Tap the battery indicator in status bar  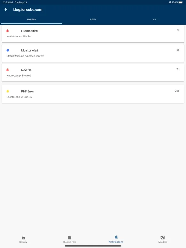tap(181, 2)
